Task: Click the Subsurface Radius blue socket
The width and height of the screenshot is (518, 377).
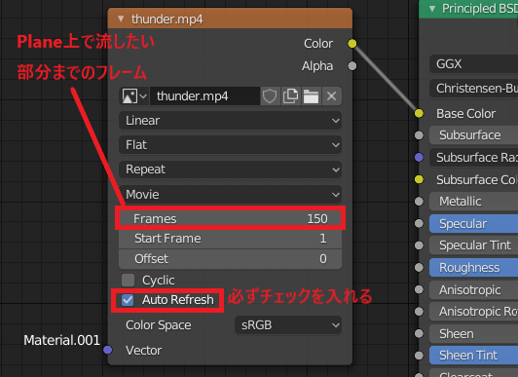Action: pyautogui.click(x=419, y=157)
